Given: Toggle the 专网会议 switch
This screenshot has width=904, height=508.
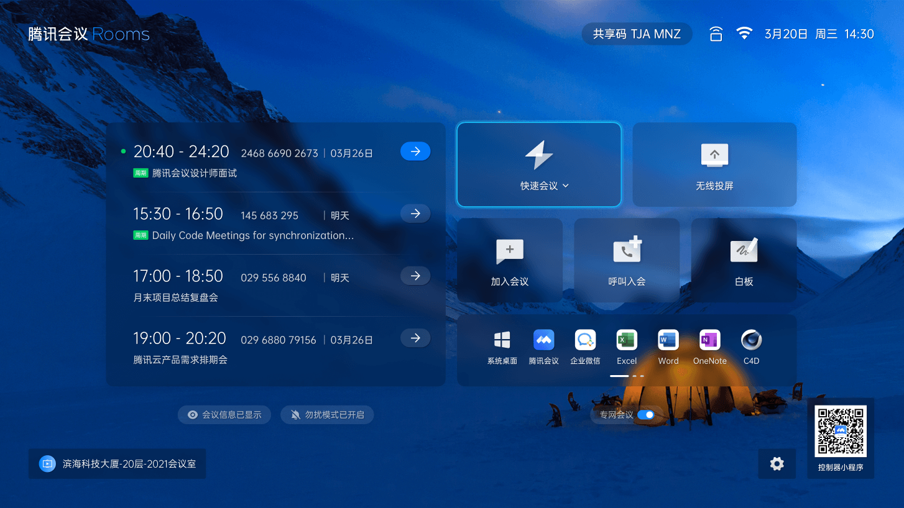Looking at the screenshot, I should 645,415.
